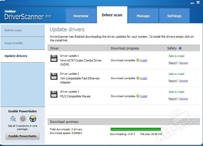Click the first PowerSuite icon with blue cross

pyautogui.click(x=13, y=118)
